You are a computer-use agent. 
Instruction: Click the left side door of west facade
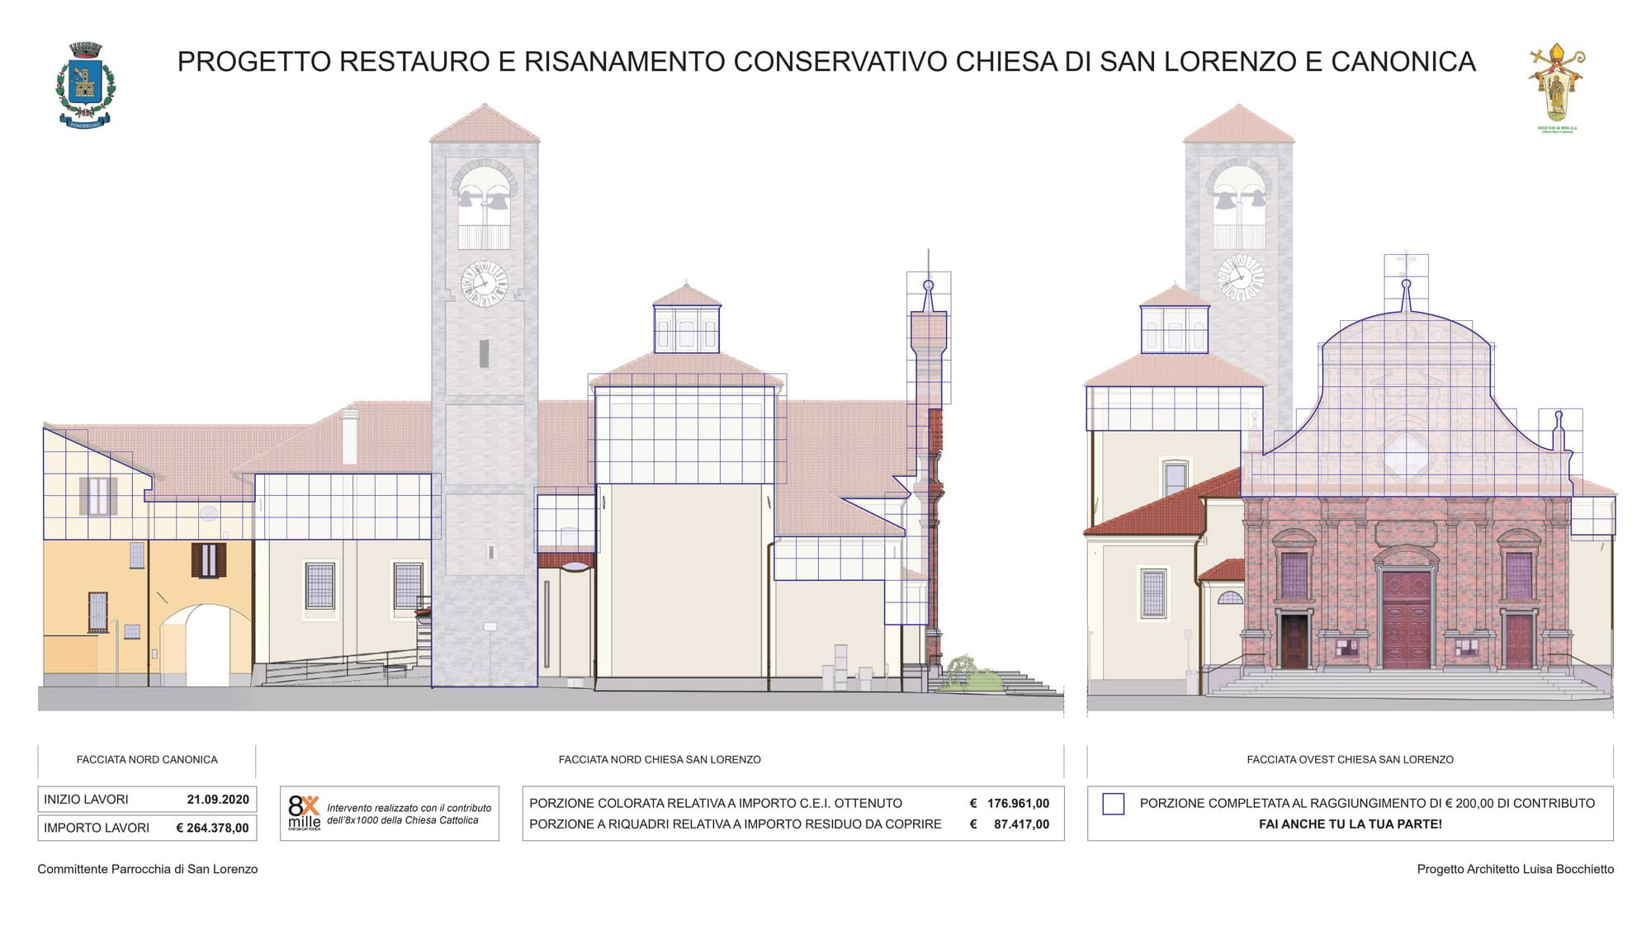pos(1294,640)
